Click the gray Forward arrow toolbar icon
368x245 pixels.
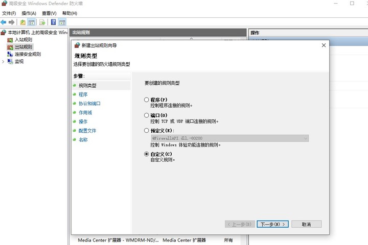(11, 22)
